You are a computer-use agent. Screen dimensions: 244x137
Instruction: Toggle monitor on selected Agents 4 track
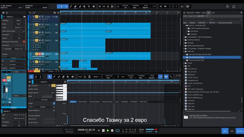[x=42, y=54]
